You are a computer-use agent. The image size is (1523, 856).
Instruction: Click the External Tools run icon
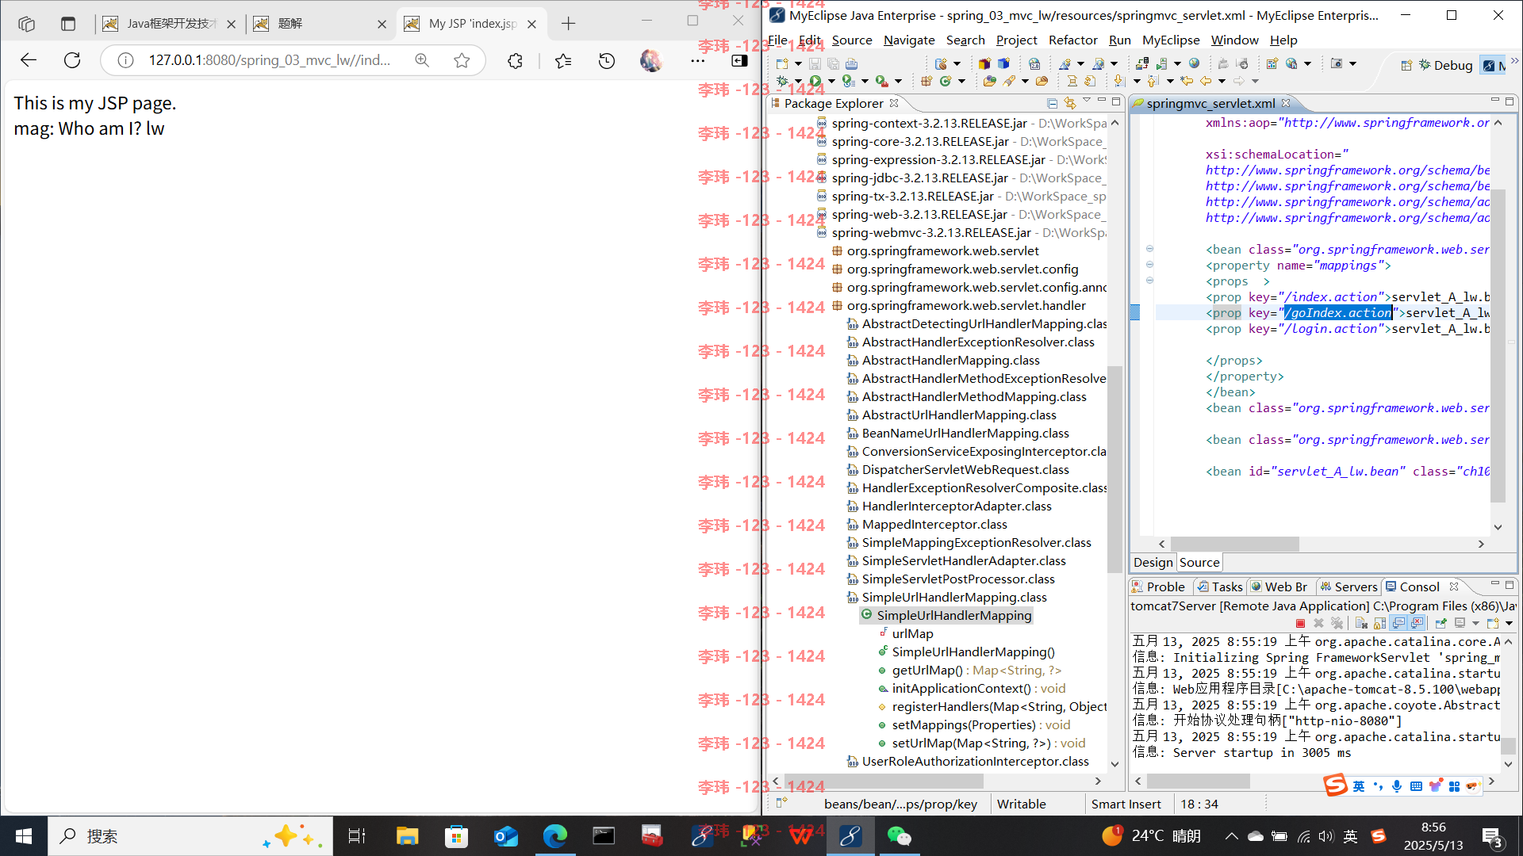click(x=881, y=81)
